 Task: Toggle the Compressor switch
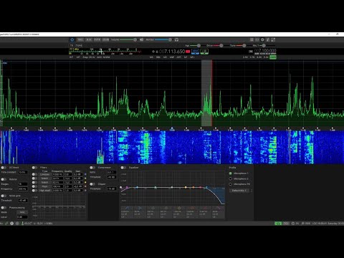tap(92, 168)
